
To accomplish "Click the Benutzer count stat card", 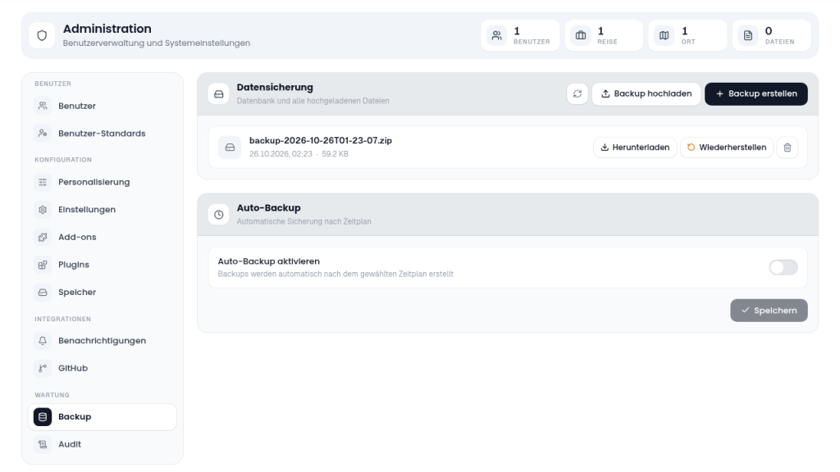I will [x=520, y=35].
